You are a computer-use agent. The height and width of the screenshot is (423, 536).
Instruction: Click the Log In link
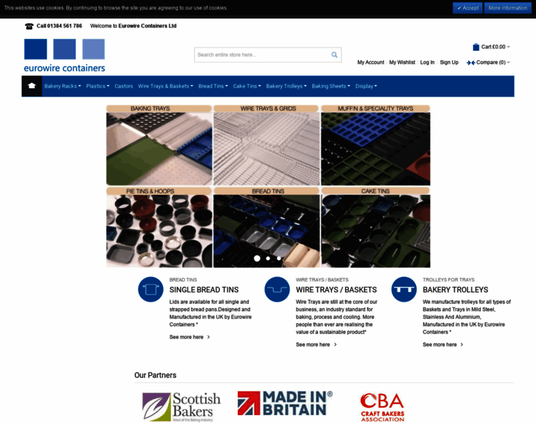(x=427, y=62)
